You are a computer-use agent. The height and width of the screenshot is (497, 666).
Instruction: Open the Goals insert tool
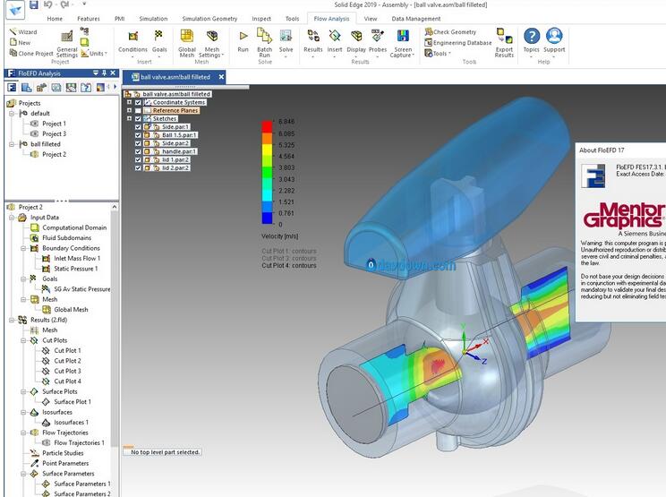coord(159,43)
